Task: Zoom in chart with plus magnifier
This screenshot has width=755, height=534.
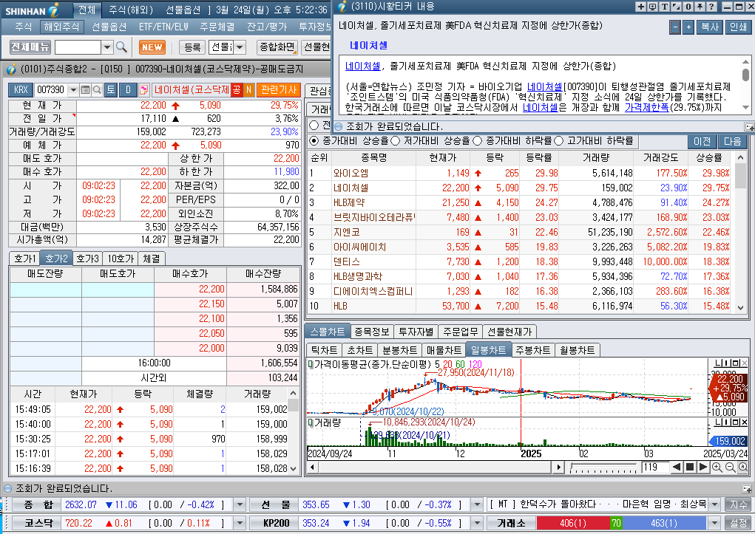Action: pyautogui.click(x=717, y=467)
